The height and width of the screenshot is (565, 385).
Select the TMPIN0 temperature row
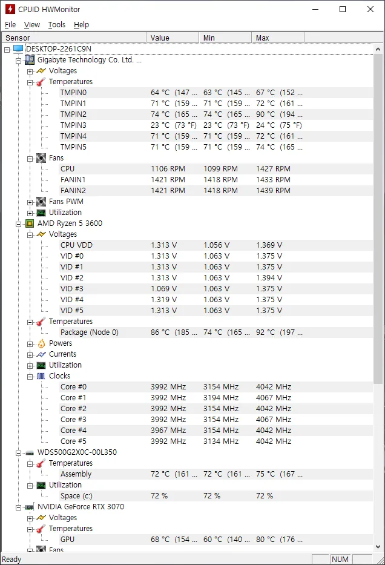(x=216, y=93)
